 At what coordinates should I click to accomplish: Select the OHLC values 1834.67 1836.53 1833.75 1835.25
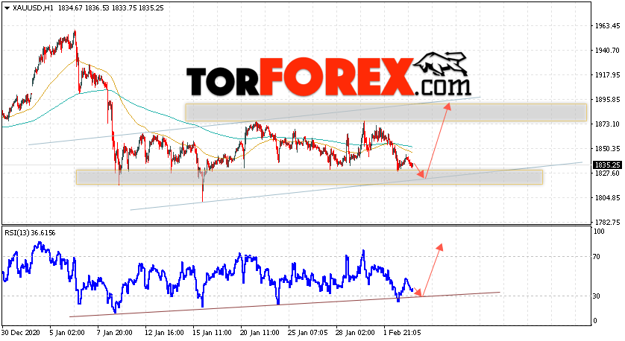[x=111, y=8]
